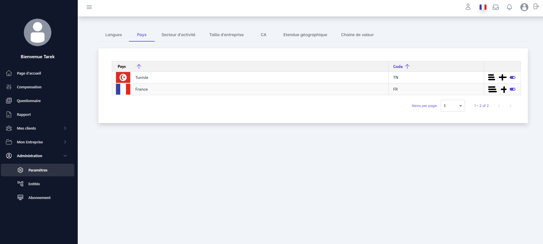Toggle the France country switch

coord(513,89)
